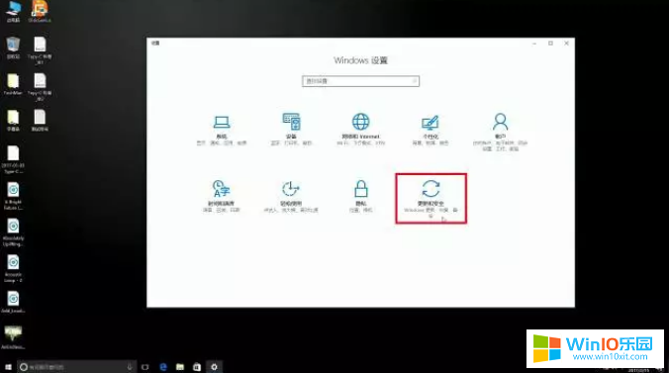The width and height of the screenshot is (669, 373).
Task: Select the Acoustic Loop audio file
Action: (x=13, y=268)
